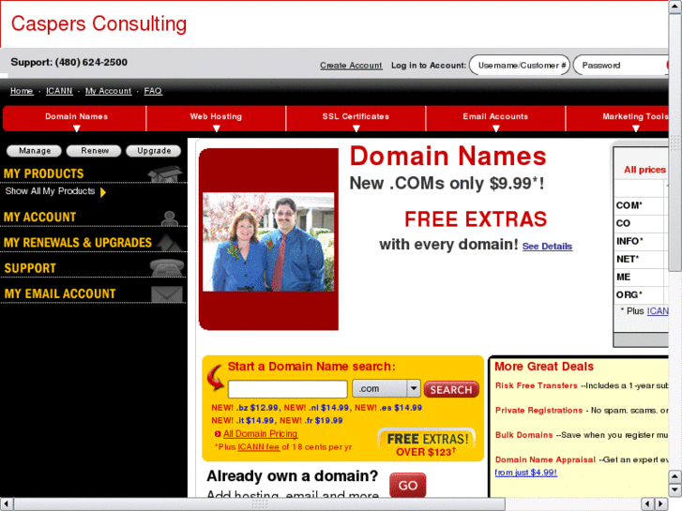Click the See Details link
The width and height of the screenshot is (682, 511).
pos(547,247)
